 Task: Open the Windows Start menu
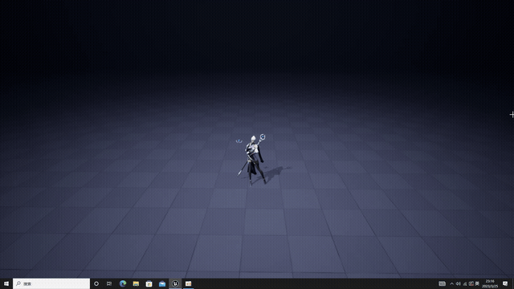coord(6,283)
